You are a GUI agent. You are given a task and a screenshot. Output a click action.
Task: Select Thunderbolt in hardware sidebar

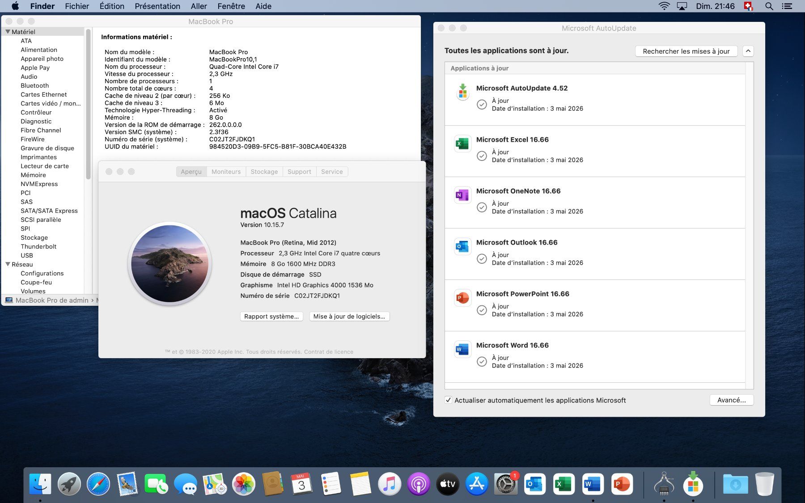[38, 246]
